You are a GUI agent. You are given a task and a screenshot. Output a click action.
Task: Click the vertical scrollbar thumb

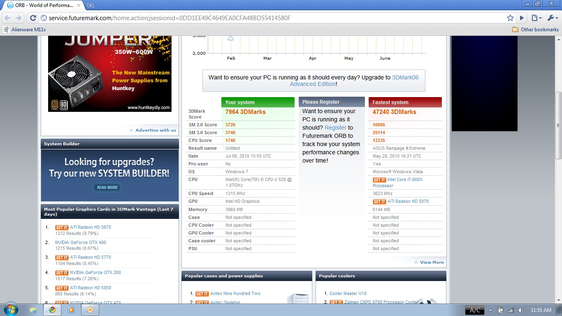(x=558, y=125)
